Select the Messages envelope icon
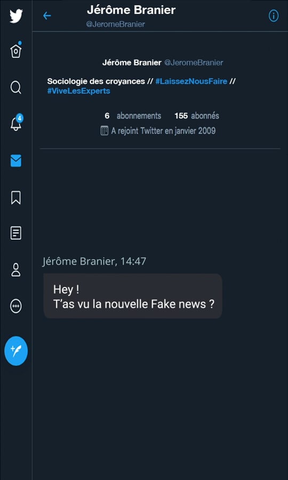Screen dimensions: 288x480 coord(16,161)
